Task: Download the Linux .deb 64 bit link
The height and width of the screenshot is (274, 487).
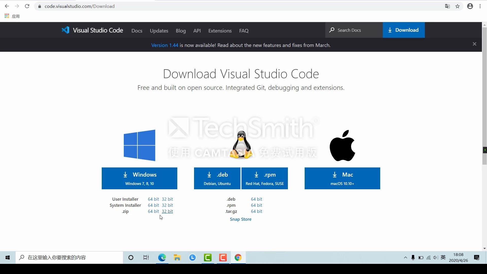Action: point(256,199)
